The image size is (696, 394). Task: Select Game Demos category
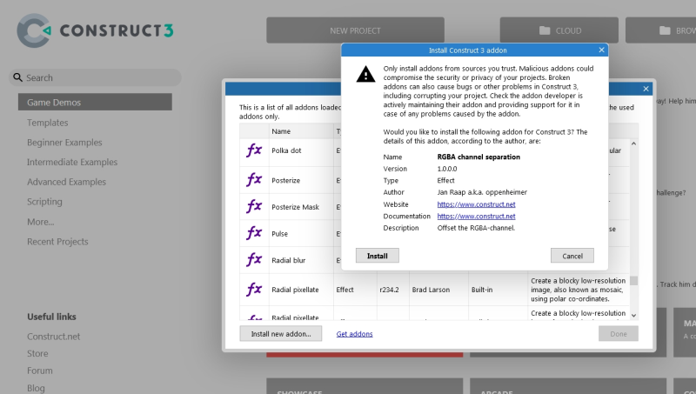(95, 102)
